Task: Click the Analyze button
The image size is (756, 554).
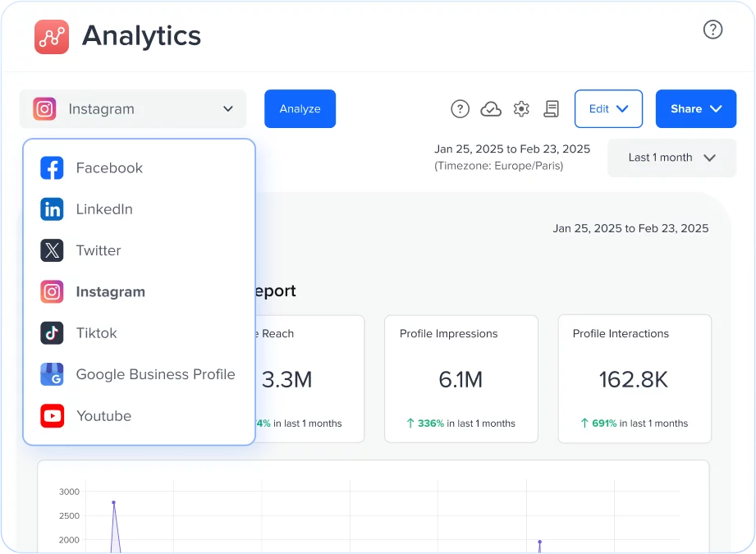Action: click(x=300, y=108)
